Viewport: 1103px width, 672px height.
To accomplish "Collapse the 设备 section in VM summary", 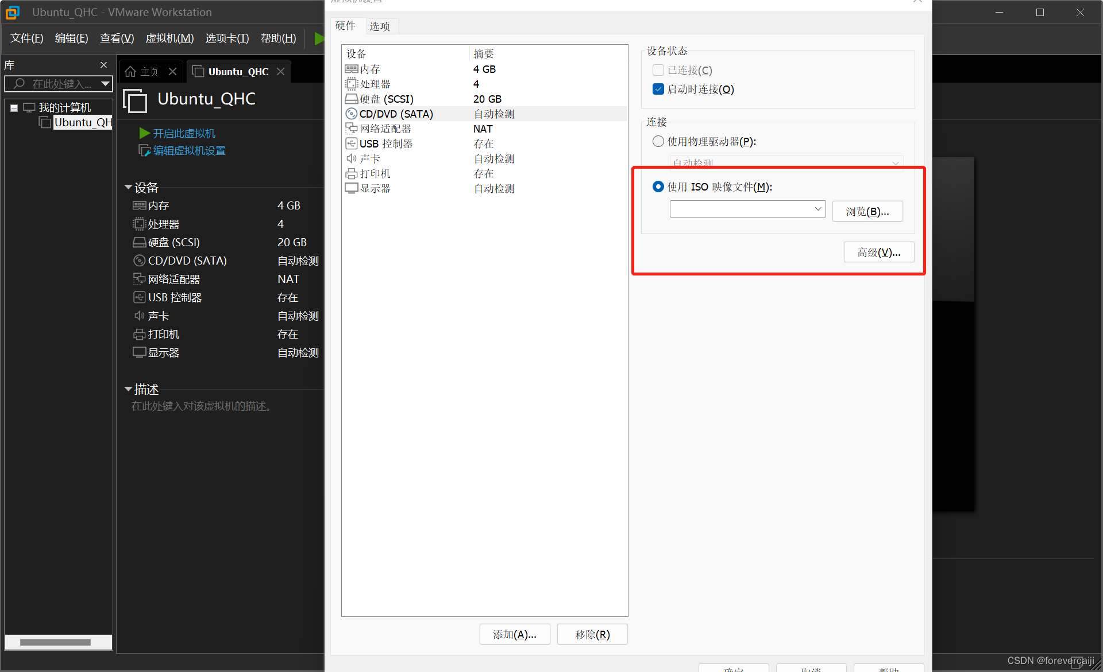I will click(x=128, y=188).
